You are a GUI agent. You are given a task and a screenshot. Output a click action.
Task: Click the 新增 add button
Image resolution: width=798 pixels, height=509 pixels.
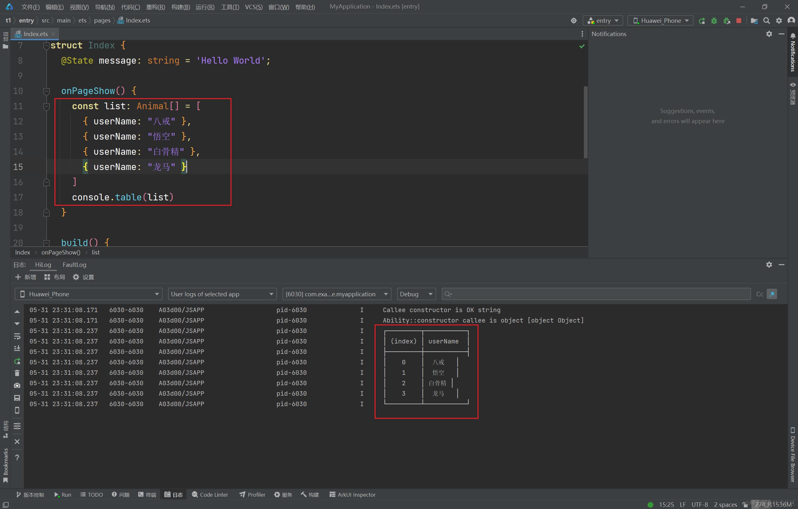tap(26, 277)
